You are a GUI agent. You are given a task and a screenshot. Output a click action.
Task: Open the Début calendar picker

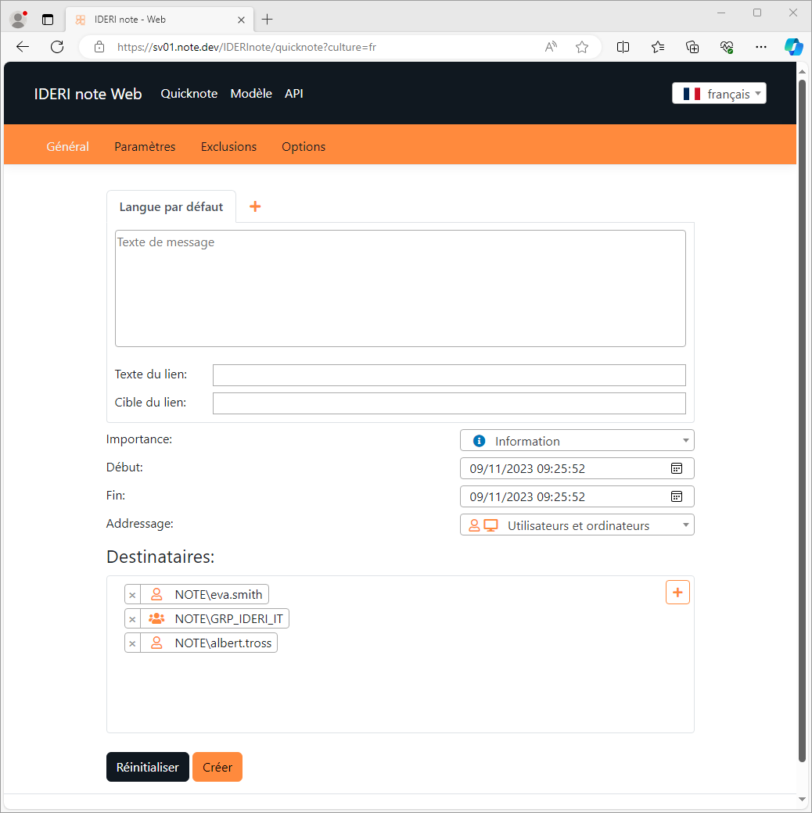676,468
